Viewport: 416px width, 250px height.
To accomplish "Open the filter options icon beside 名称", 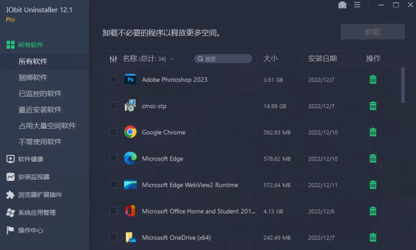I will coord(113,58).
